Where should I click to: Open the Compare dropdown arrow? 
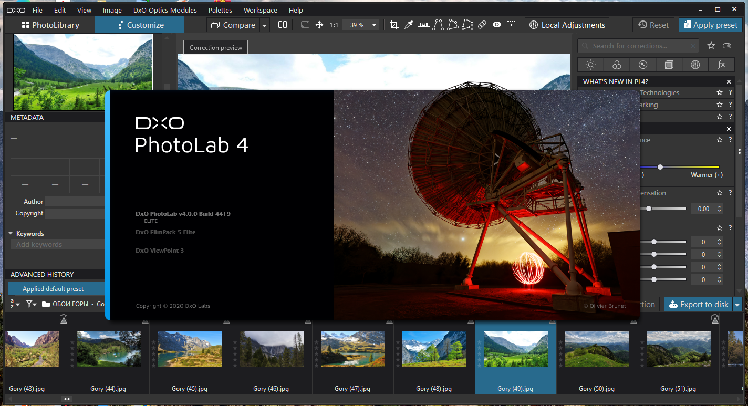264,25
